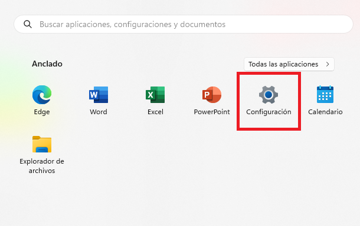Open the Calendario calendar icon

[325, 94]
